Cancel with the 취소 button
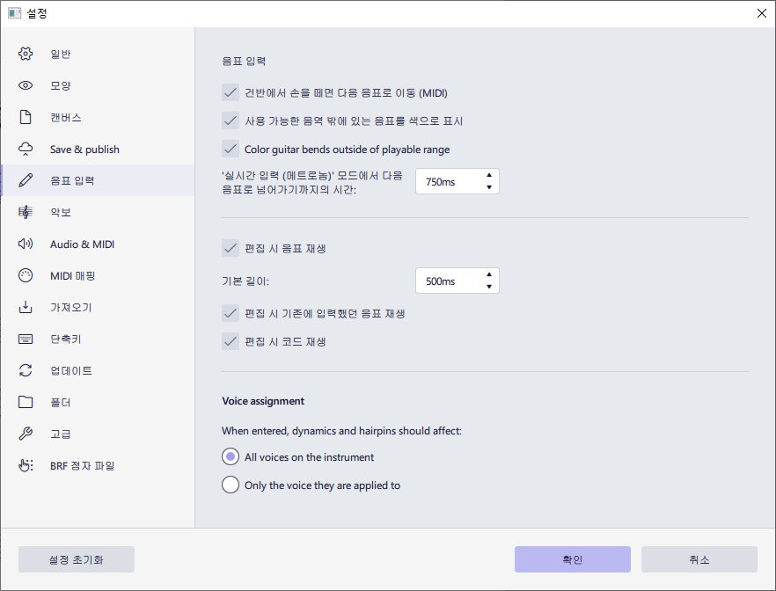Image resolution: width=776 pixels, height=591 pixels. (699, 559)
